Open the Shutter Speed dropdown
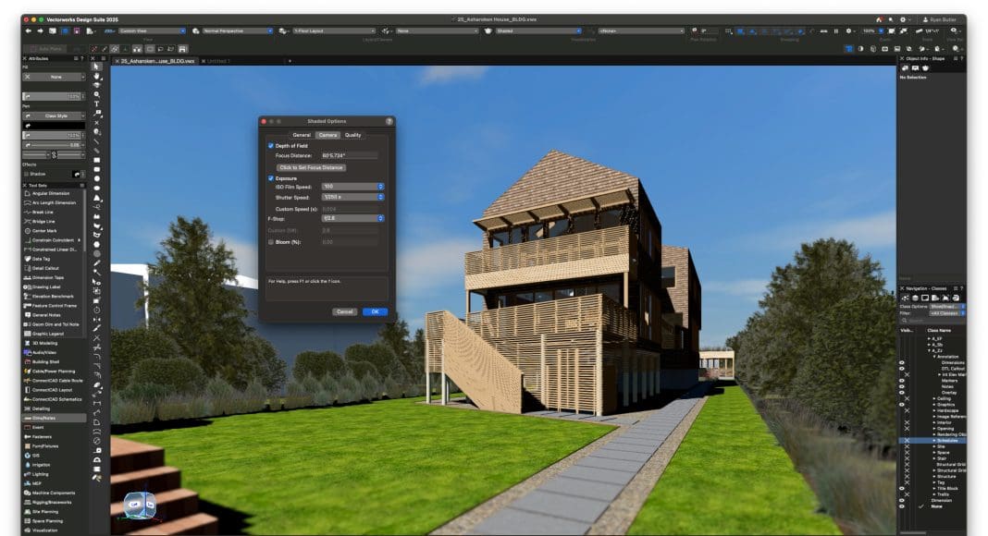This screenshot has width=988, height=536. pos(352,197)
